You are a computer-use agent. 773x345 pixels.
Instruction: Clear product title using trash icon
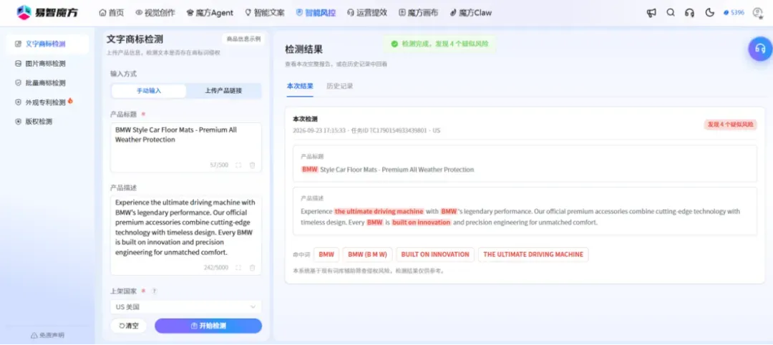(253, 165)
